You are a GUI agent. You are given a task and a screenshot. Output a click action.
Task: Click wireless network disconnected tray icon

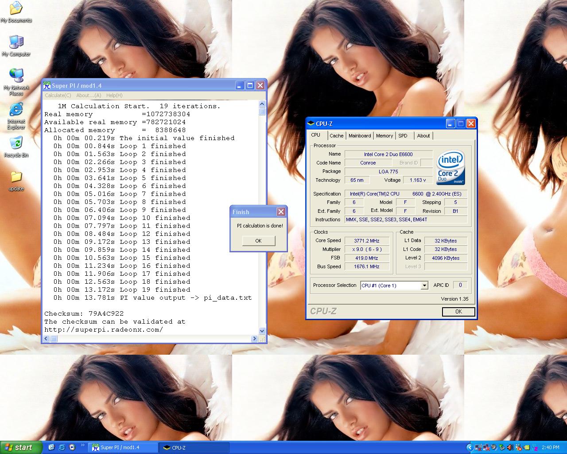(x=478, y=447)
